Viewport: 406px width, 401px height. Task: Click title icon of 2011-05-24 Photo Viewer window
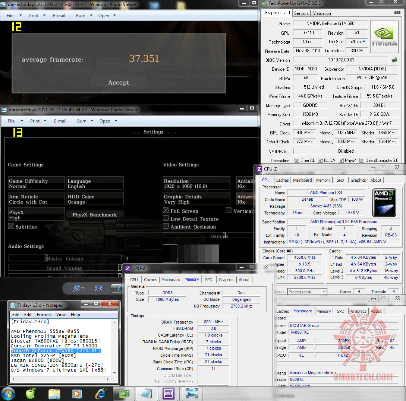coord(4,4)
